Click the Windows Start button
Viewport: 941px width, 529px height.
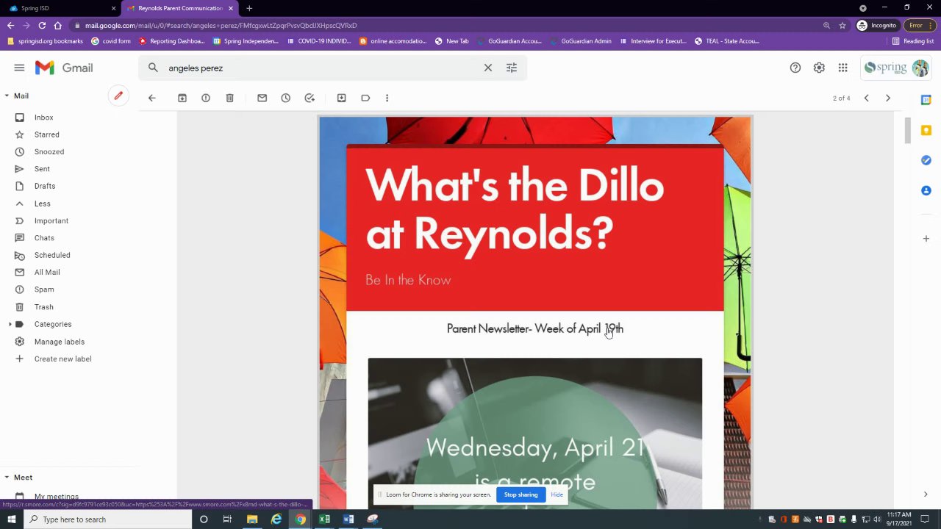tap(11, 519)
